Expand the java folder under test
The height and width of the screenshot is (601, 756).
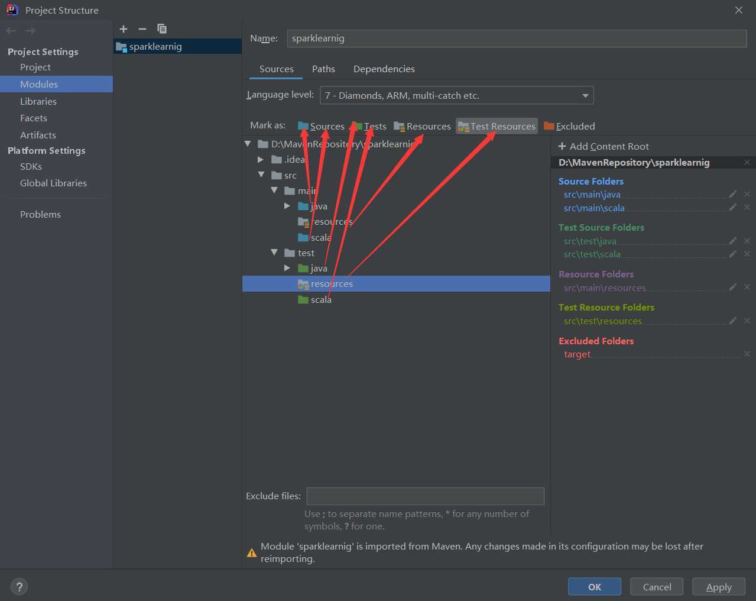287,268
